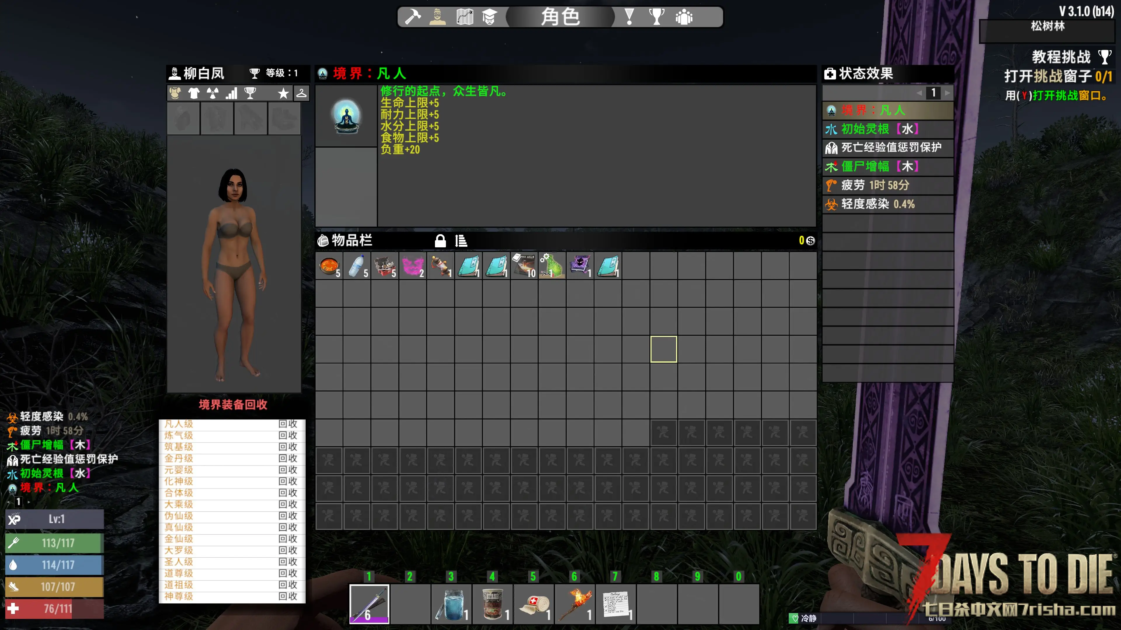
Task: Go to next status effects page arrow
Action: (947, 93)
